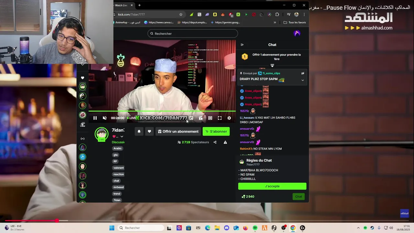Show hidden system tray icons

[x=358, y=228]
